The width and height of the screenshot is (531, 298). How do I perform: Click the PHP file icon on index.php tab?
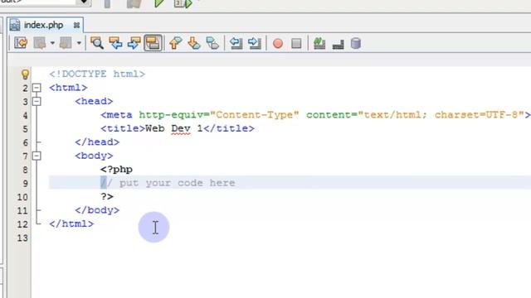15,25
